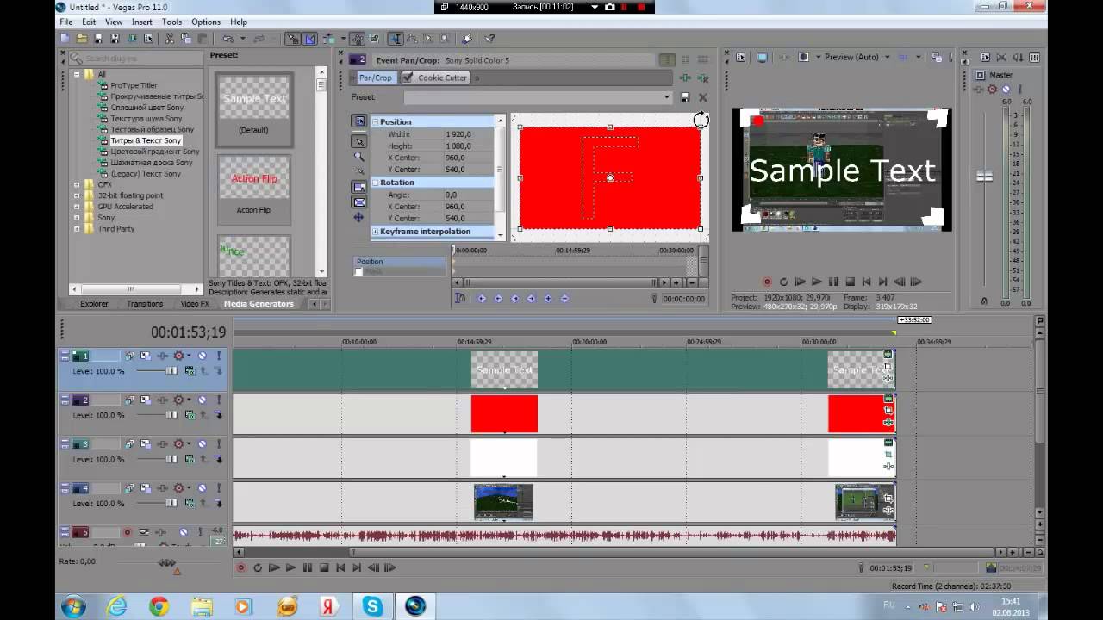The width and height of the screenshot is (1103, 620).
Task: Click the Master volume fader
Action: (984, 176)
